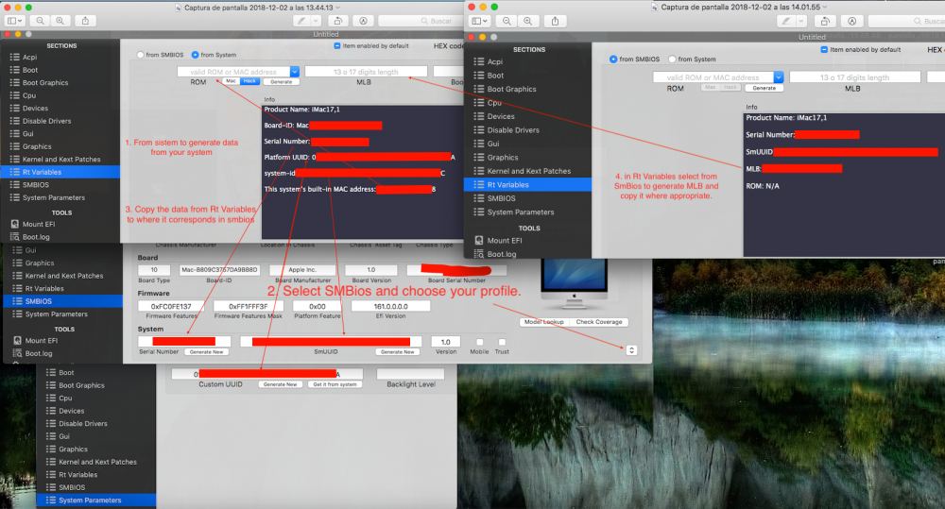
Task: Click Generate button under ROM in right window
Action: tap(765, 88)
